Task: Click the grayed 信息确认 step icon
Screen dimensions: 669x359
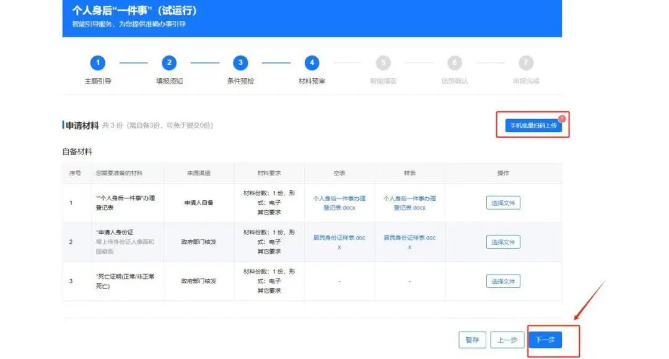Action: point(455,63)
